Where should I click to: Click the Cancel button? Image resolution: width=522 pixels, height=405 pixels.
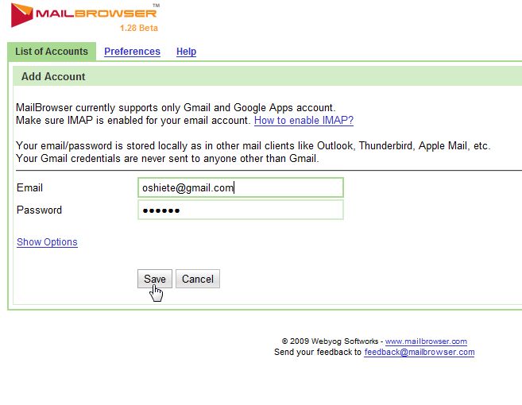pyautogui.click(x=198, y=279)
